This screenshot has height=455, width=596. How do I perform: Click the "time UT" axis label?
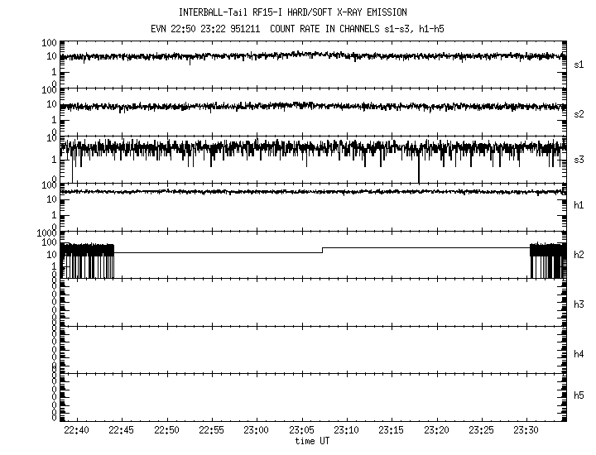[x=312, y=442]
